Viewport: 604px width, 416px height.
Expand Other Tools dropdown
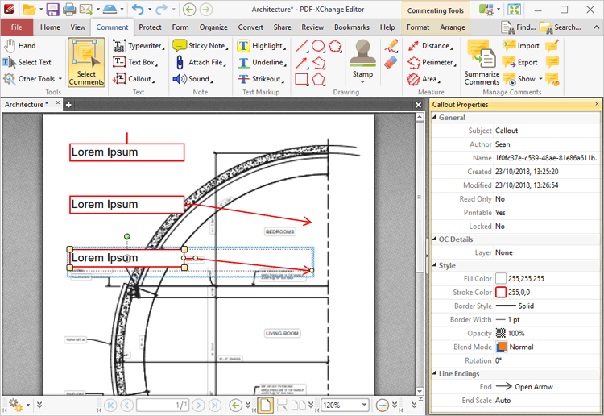click(x=60, y=79)
